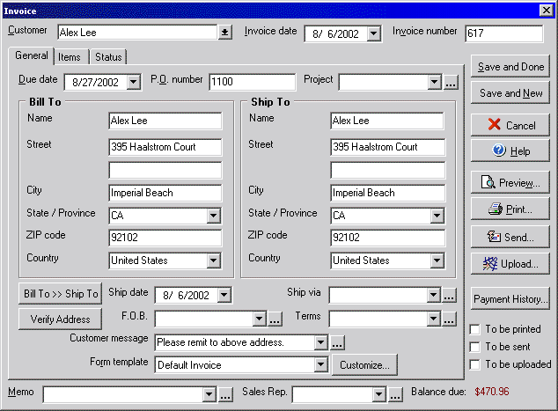Enable the To be printed checkbox
The image size is (558, 411).
(x=476, y=329)
